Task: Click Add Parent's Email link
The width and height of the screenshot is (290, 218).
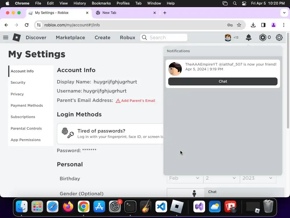Action: 135,101
